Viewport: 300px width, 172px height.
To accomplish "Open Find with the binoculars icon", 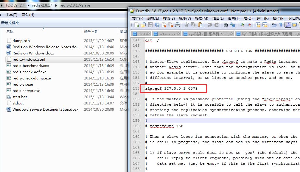I will pos(226,25).
